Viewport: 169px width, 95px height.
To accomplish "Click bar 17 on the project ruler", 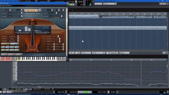I will point(103,14).
